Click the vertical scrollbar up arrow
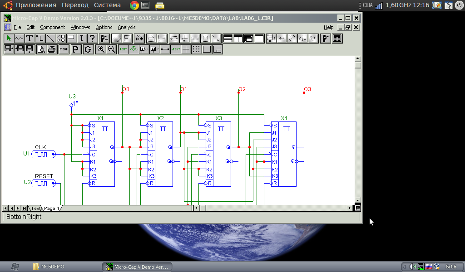This screenshot has width=465, height=272. pos(358,58)
